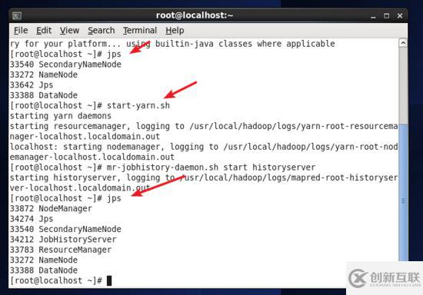Click the 'start-yarn.sh' command text
The image size is (423, 295).
(138, 105)
